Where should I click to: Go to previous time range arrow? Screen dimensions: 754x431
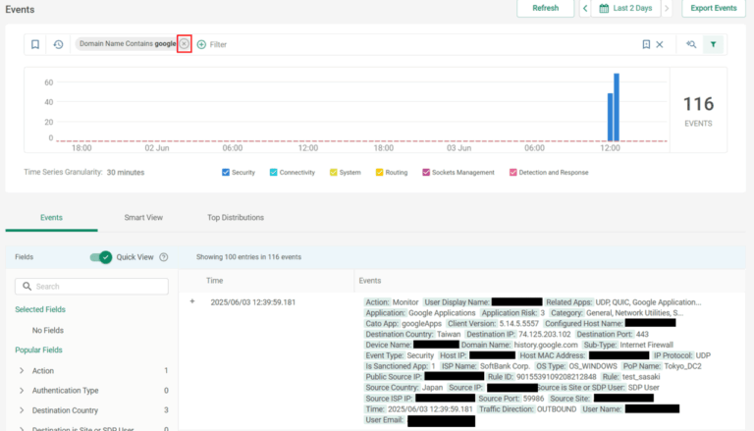click(586, 9)
